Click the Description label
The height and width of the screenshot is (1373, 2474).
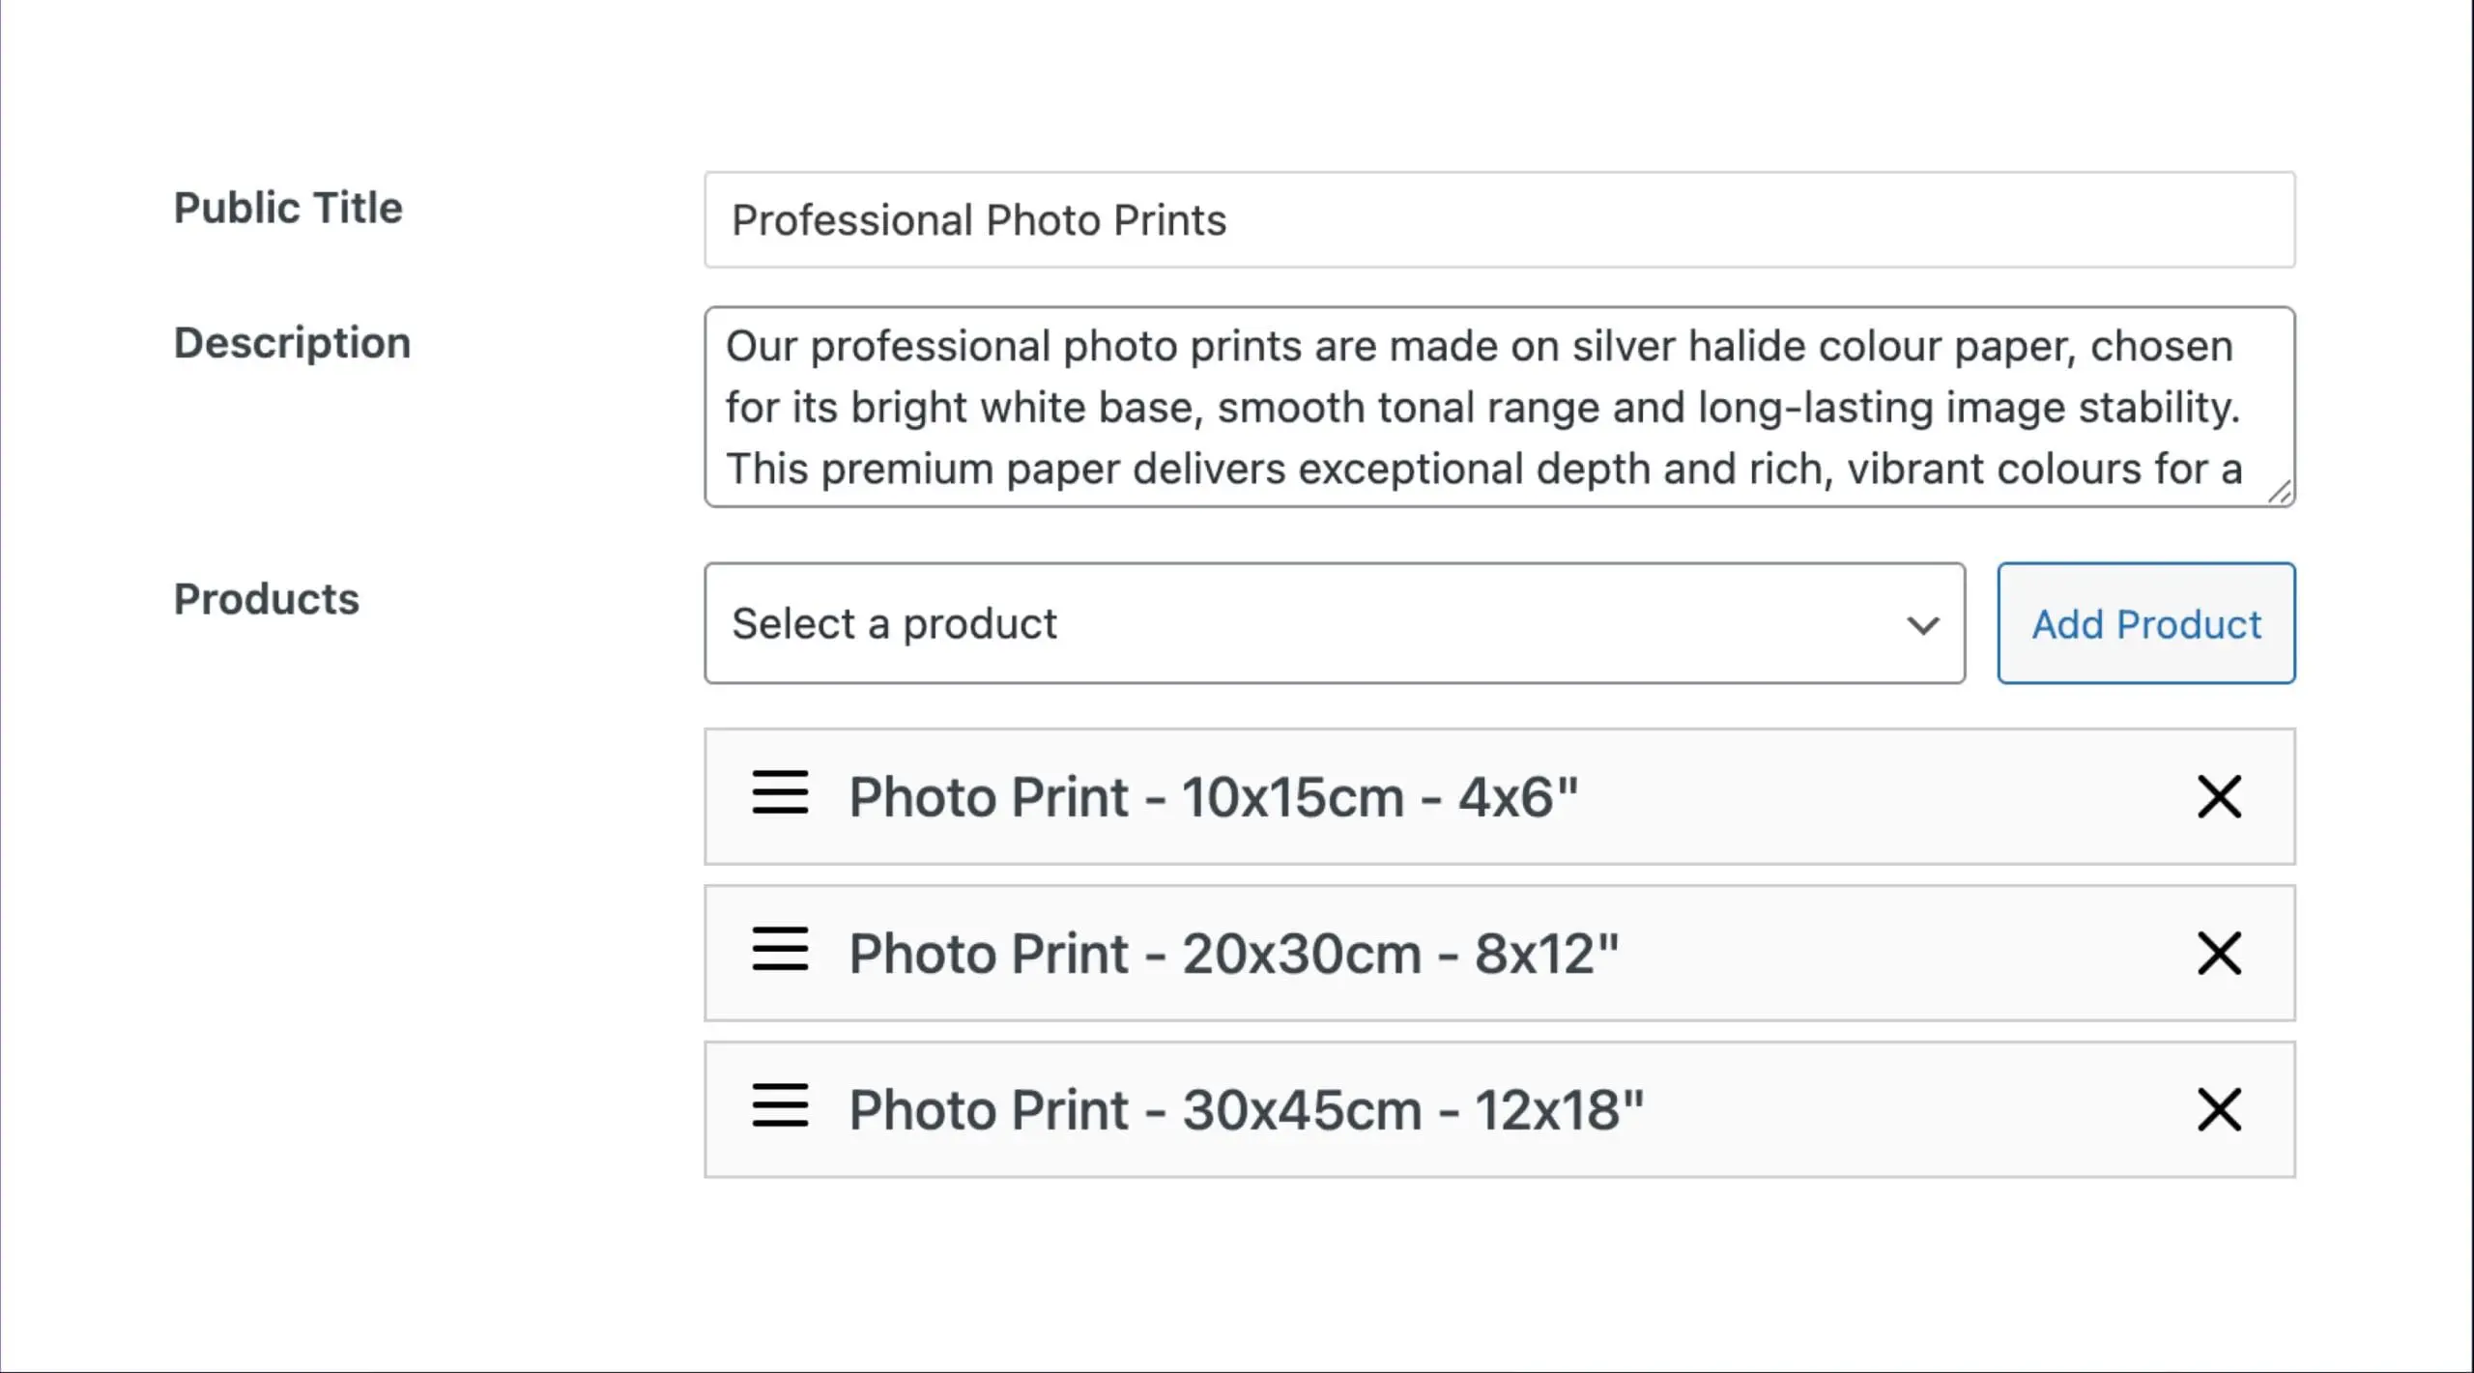point(293,342)
